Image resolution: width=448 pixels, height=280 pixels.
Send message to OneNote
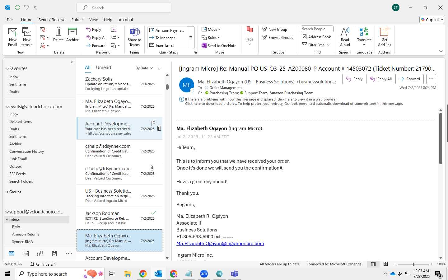click(219, 45)
